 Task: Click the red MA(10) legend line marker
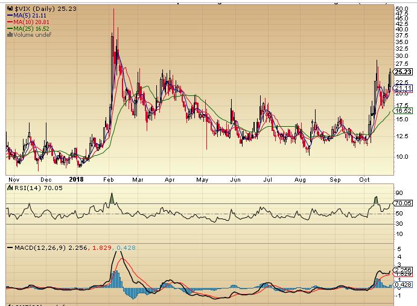[8, 23]
